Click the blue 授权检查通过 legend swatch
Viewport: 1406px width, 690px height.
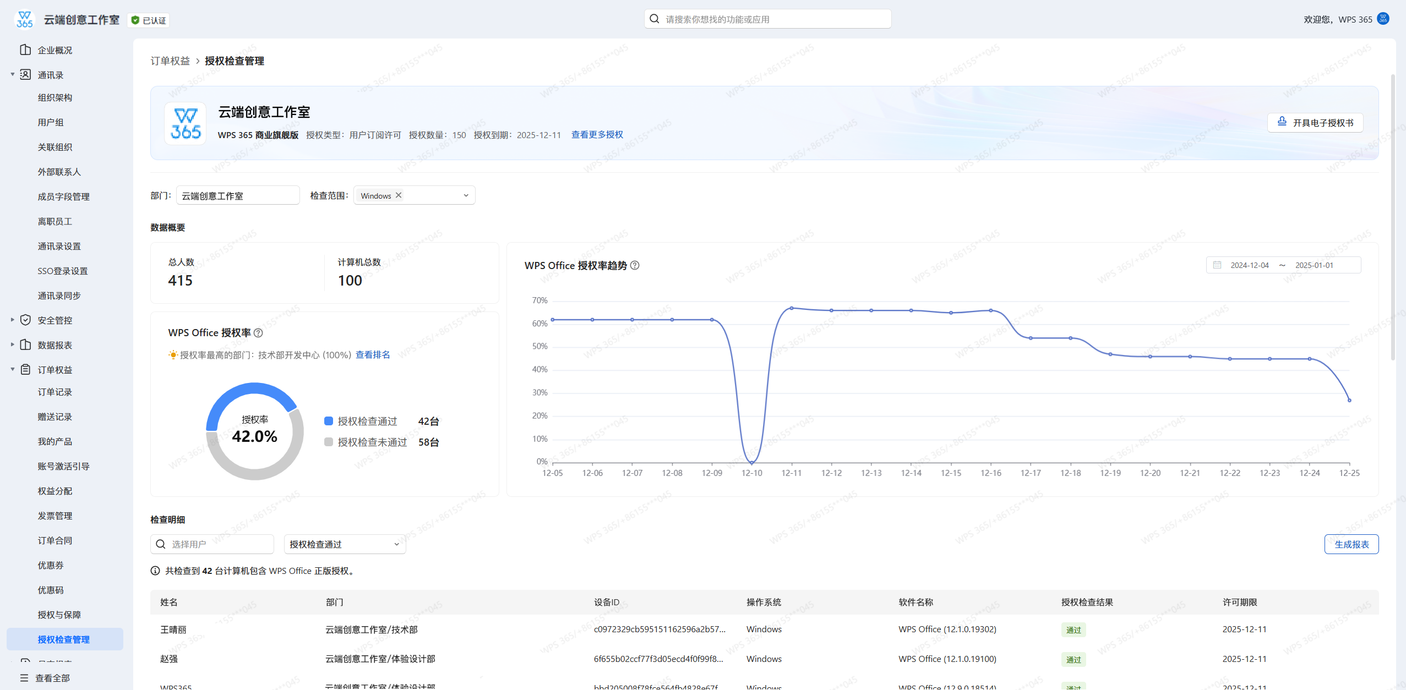pyautogui.click(x=329, y=421)
